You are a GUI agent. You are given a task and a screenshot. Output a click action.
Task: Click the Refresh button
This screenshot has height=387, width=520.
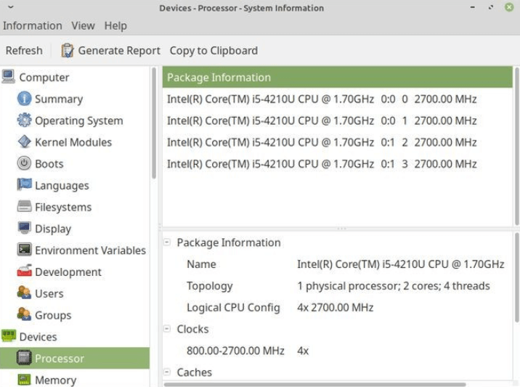24,51
